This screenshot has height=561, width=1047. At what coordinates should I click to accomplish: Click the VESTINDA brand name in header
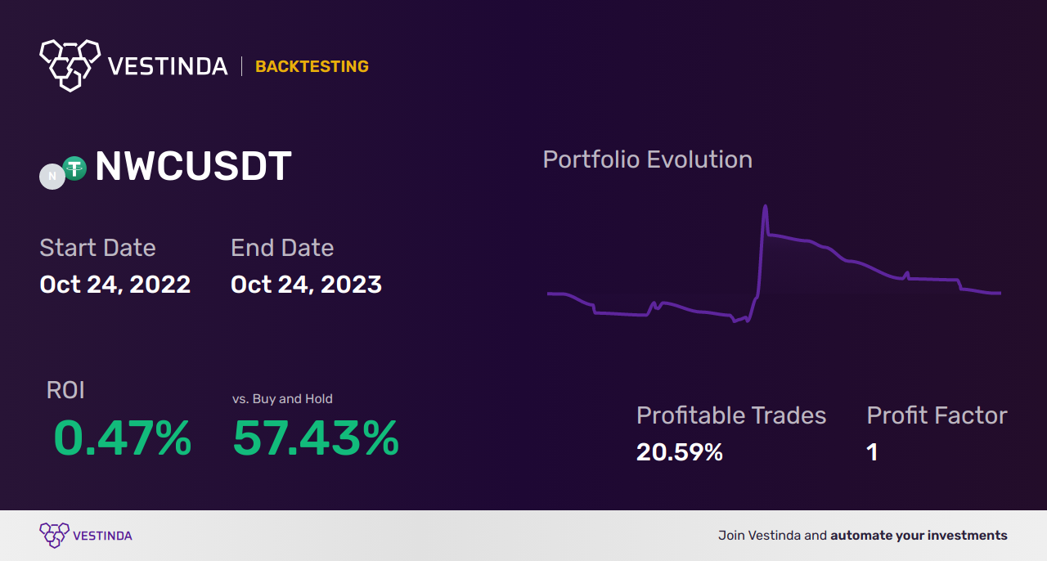click(x=168, y=66)
